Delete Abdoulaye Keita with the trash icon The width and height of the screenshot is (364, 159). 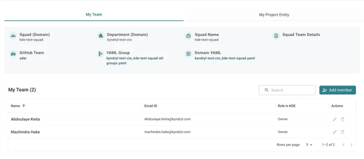tap(342, 119)
